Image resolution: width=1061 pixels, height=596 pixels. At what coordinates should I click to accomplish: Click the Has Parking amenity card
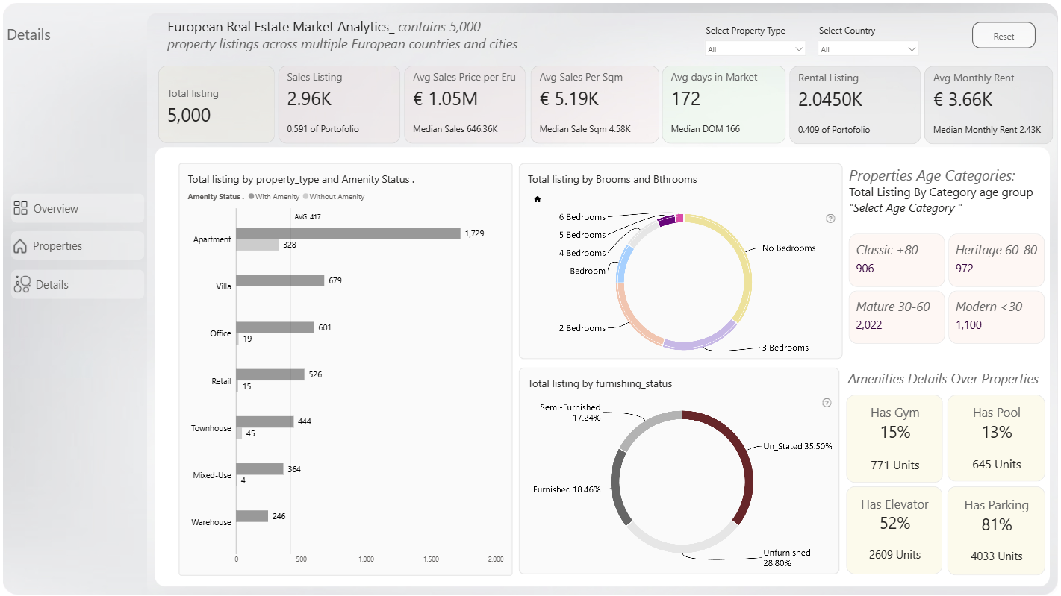coord(996,530)
